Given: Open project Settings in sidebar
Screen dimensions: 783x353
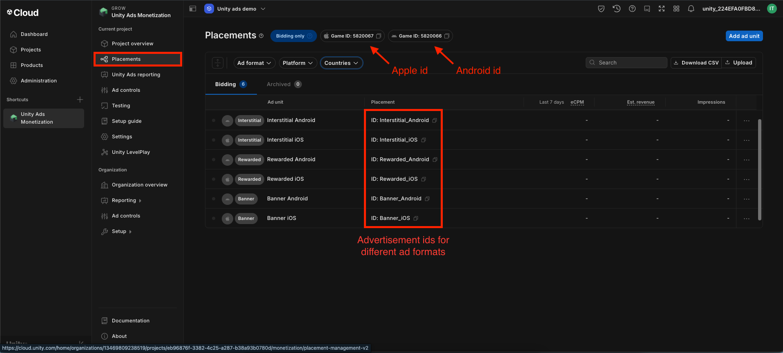Looking at the screenshot, I should coord(138,137).
